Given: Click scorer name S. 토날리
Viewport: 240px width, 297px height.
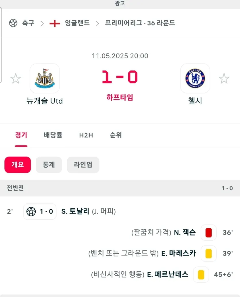Looking at the screenshot, I should (x=75, y=211).
